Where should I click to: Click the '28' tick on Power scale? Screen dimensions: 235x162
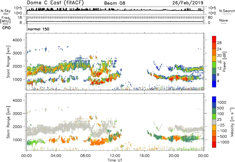pyautogui.click(x=219, y=43)
